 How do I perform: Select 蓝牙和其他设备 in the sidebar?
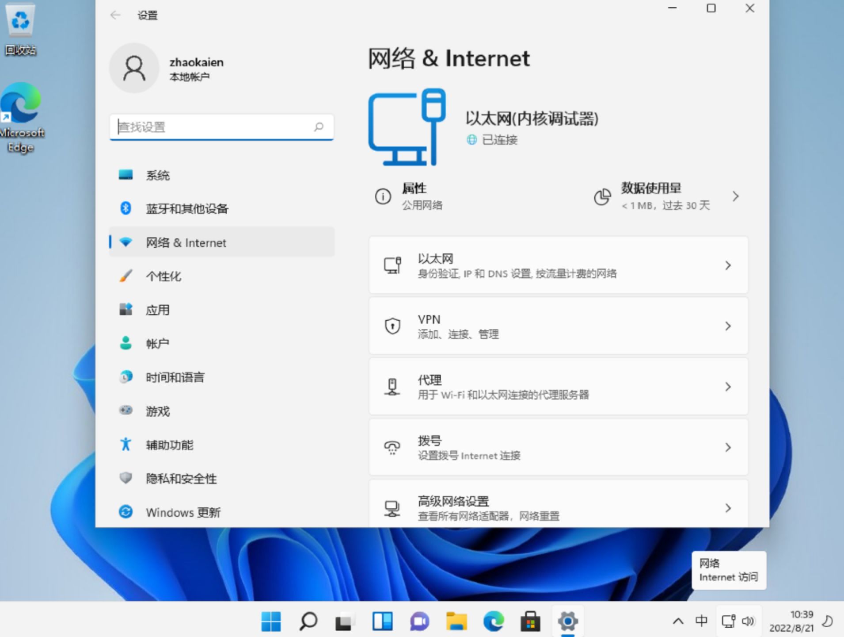click(x=187, y=208)
